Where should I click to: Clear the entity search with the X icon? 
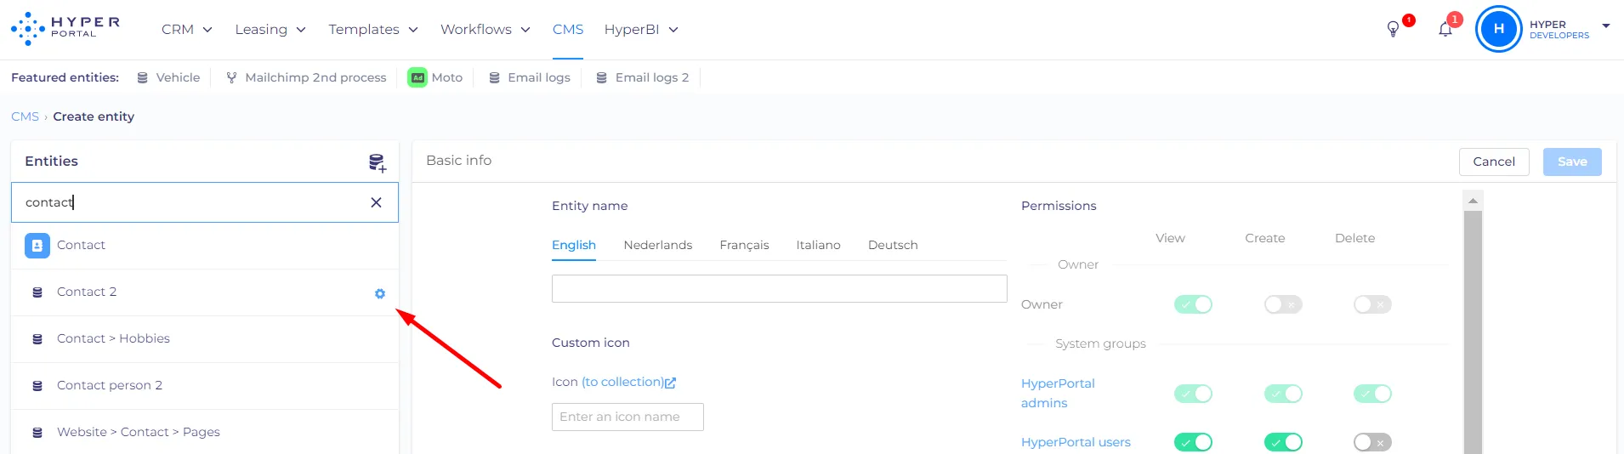376,202
